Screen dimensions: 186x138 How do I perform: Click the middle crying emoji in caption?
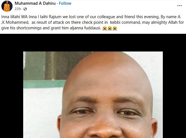tap(110, 28)
